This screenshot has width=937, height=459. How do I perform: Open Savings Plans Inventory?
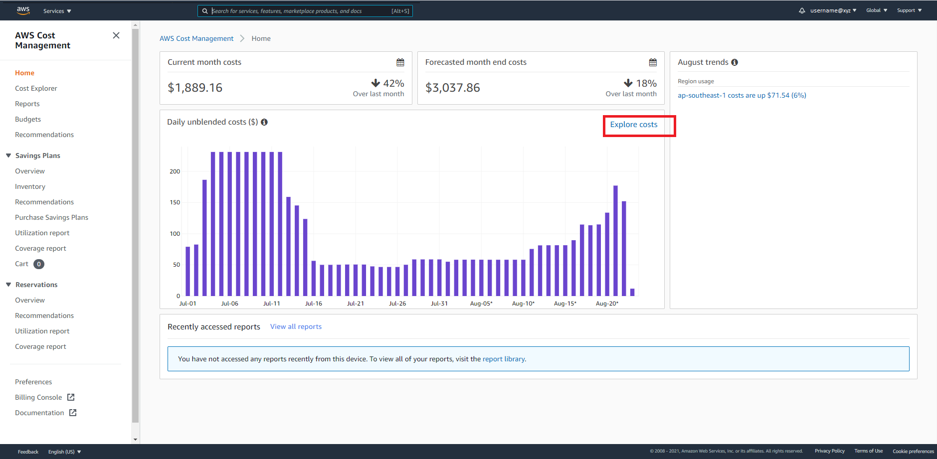[x=30, y=186]
